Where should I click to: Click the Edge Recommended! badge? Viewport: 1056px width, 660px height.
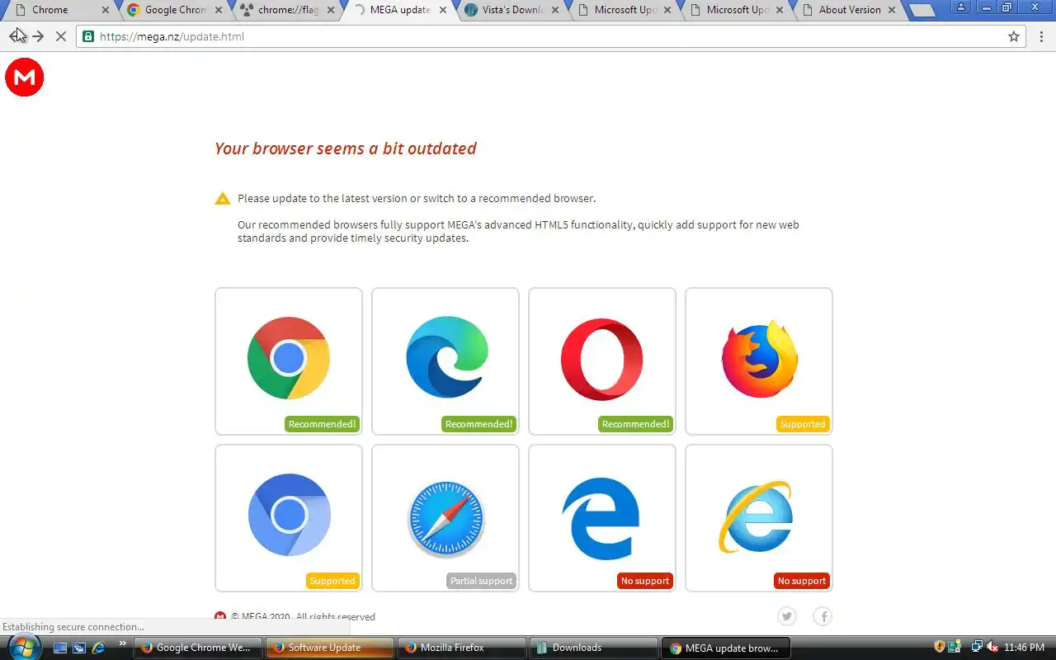pyautogui.click(x=478, y=424)
